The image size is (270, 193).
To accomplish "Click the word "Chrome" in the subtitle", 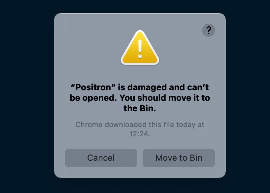I will [89, 124].
